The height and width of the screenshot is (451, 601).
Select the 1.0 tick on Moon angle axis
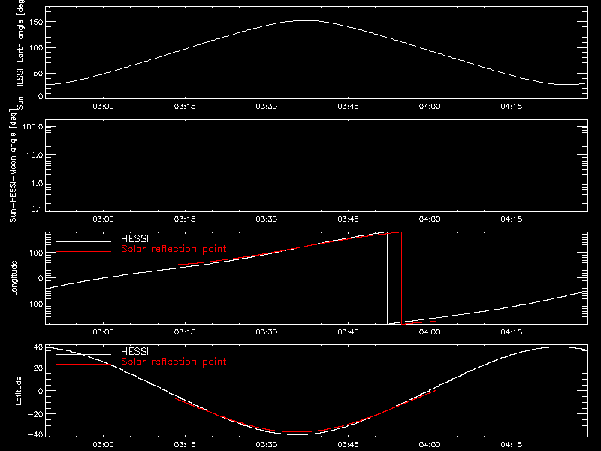point(37,183)
